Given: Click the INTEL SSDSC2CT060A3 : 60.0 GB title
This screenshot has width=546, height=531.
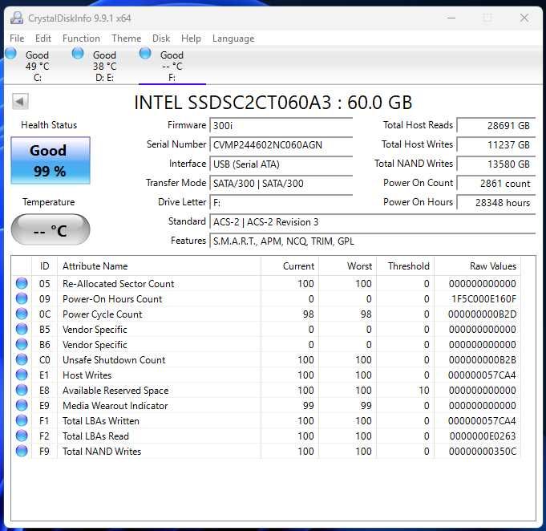Looking at the screenshot, I should coord(273,103).
